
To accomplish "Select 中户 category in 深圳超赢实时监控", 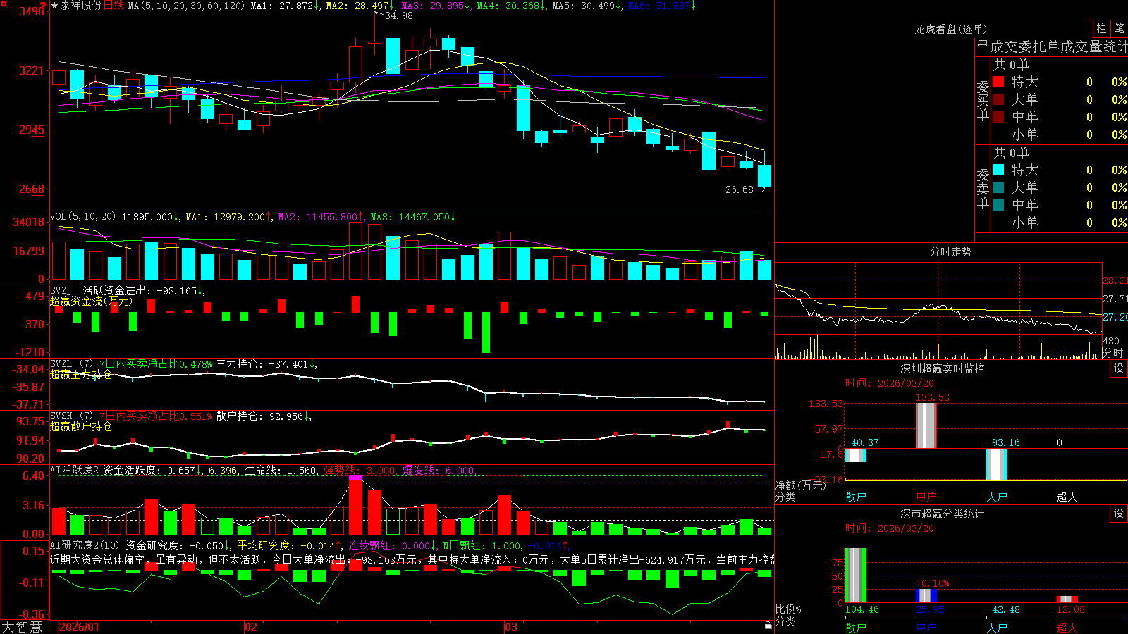I will tap(926, 497).
